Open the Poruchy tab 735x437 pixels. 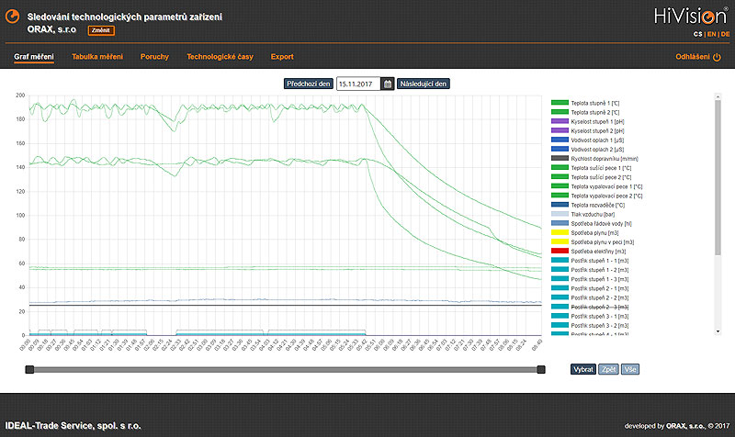click(154, 57)
